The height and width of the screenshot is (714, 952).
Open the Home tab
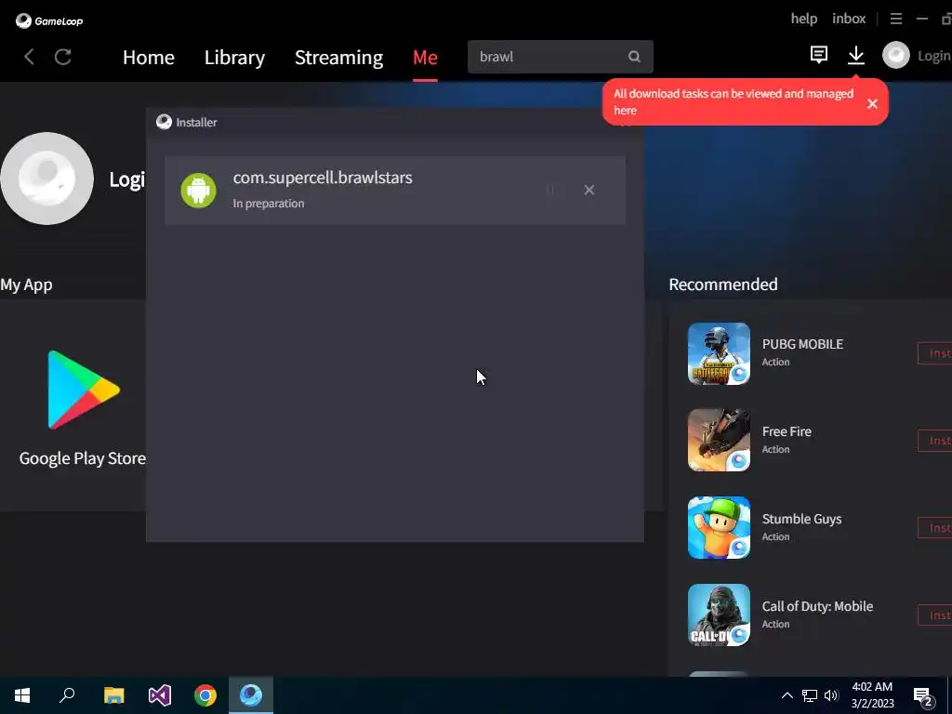pos(149,57)
